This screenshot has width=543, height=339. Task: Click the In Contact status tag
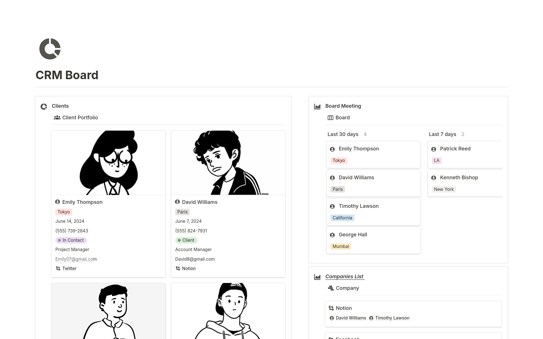pos(71,240)
